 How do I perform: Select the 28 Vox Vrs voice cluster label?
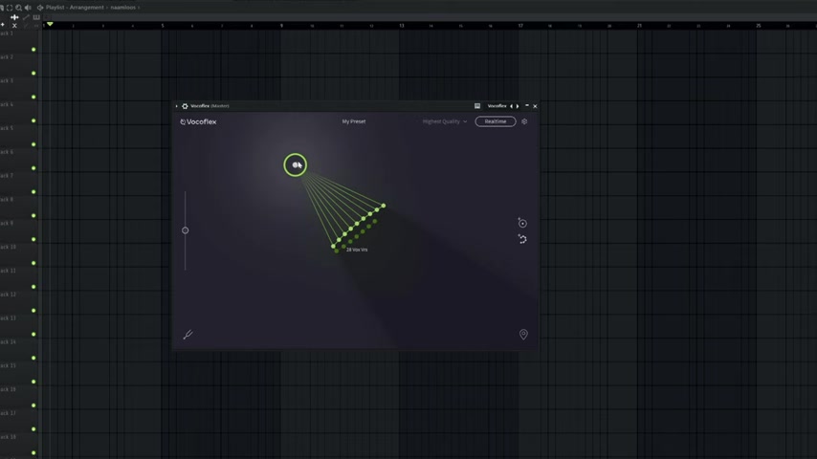coord(357,250)
